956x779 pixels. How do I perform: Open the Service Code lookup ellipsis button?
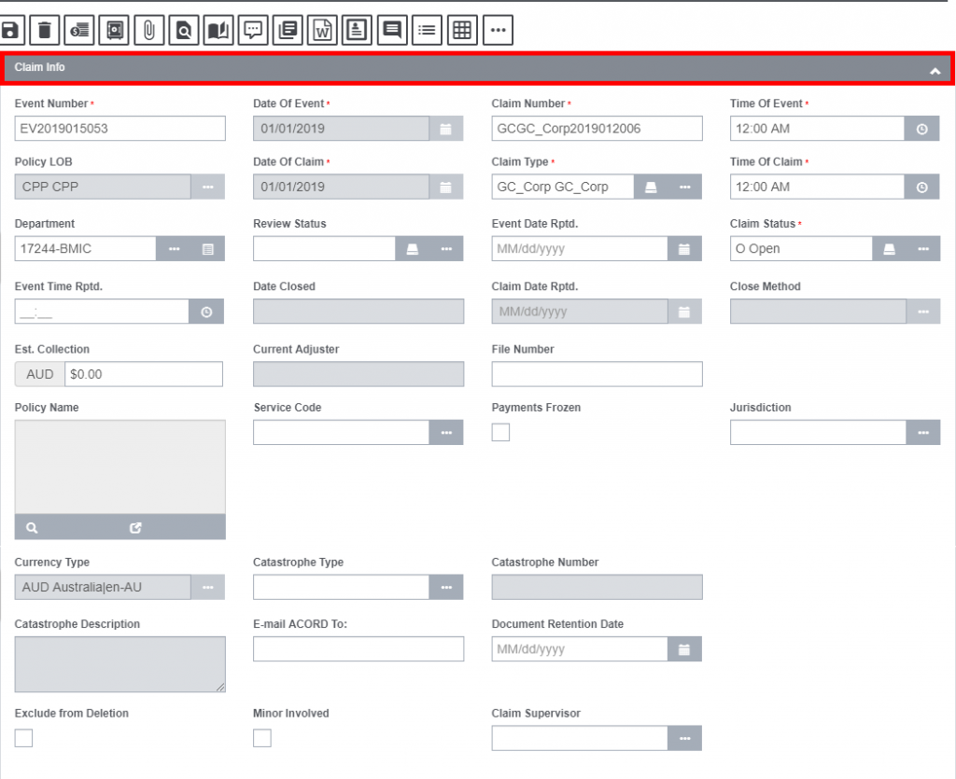tap(446, 433)
